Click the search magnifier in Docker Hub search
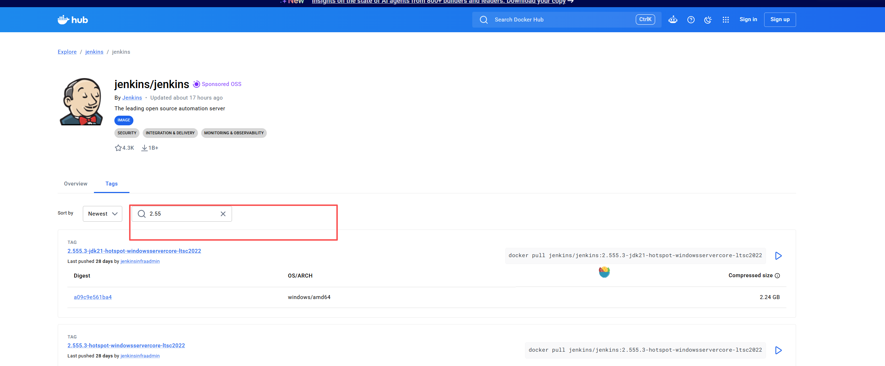This screenshot has height=366, width=885. pos(484,20)
